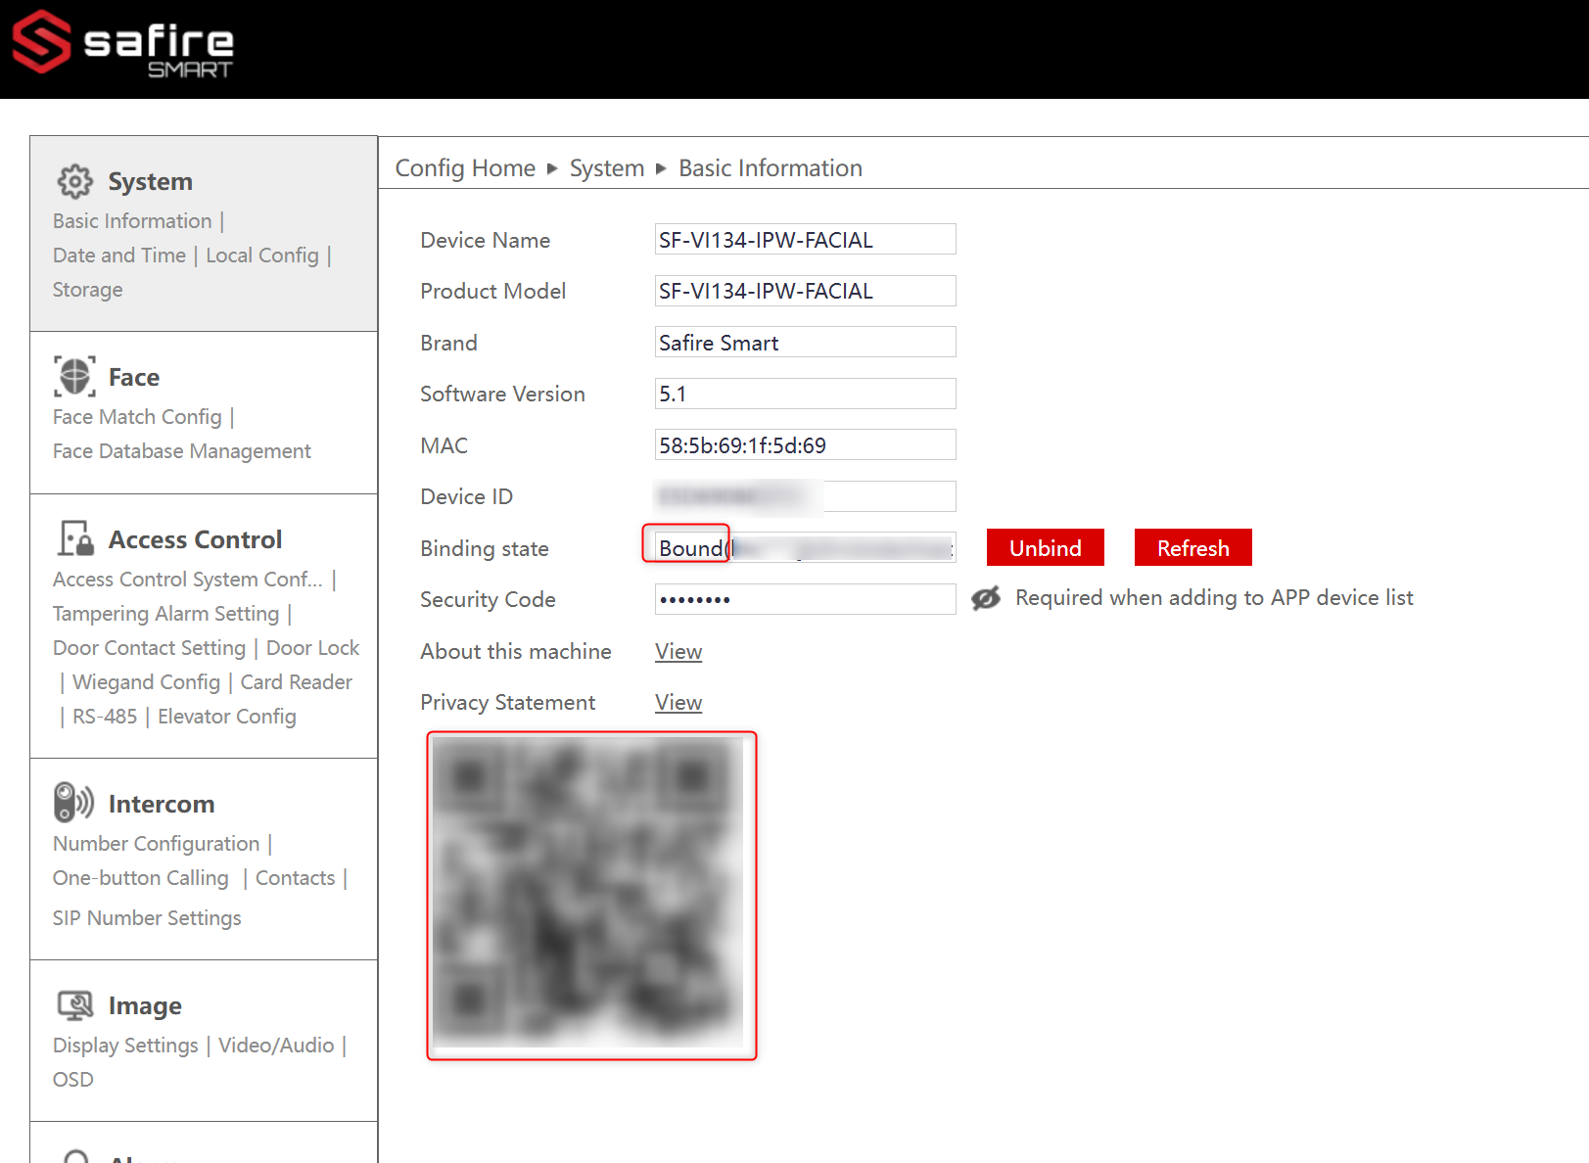Image resolution: width=1589 pixels, height=1163 pixels.
Task: Open the Face recognition icon section
Action: click(x=74, y=377)
